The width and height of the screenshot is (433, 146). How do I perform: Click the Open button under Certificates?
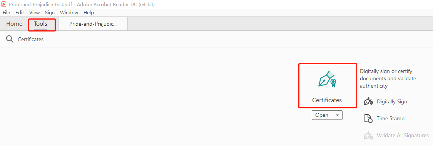point(322,115)
